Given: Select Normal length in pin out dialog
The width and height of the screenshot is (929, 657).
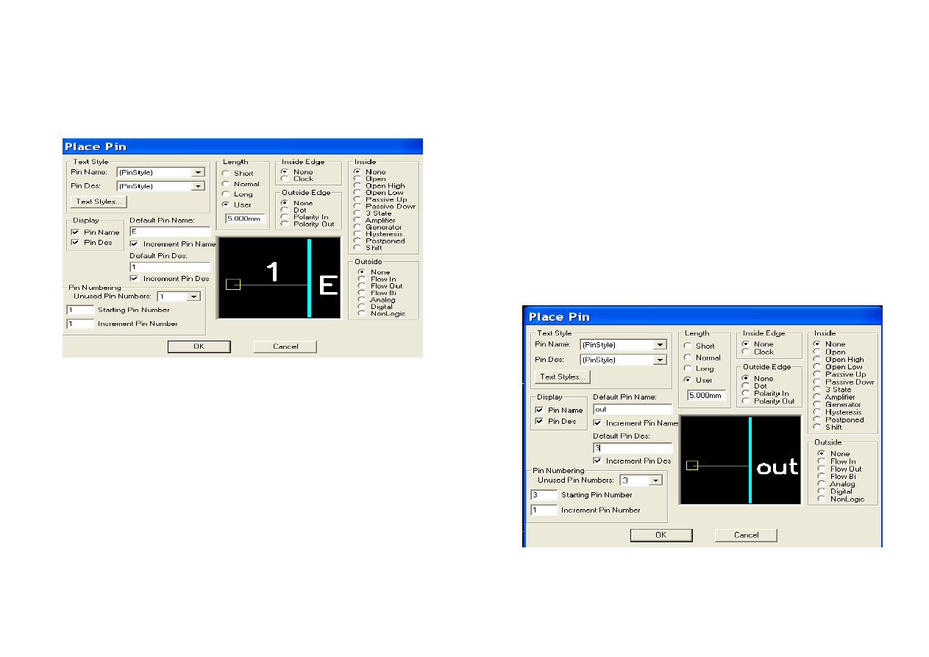Looking at the screenshot, I should coord(688,358).
